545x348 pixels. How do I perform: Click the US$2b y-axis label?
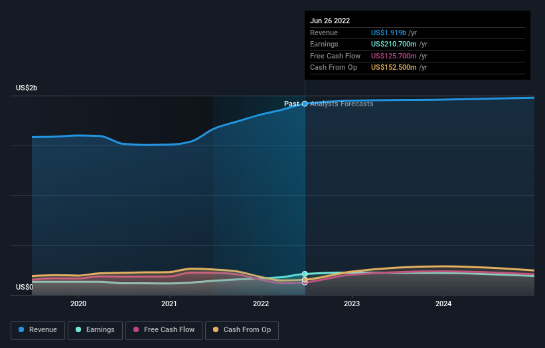(x=27, y=88)
